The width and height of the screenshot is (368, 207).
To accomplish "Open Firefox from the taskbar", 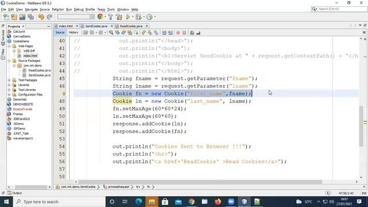I will [218, 202].
